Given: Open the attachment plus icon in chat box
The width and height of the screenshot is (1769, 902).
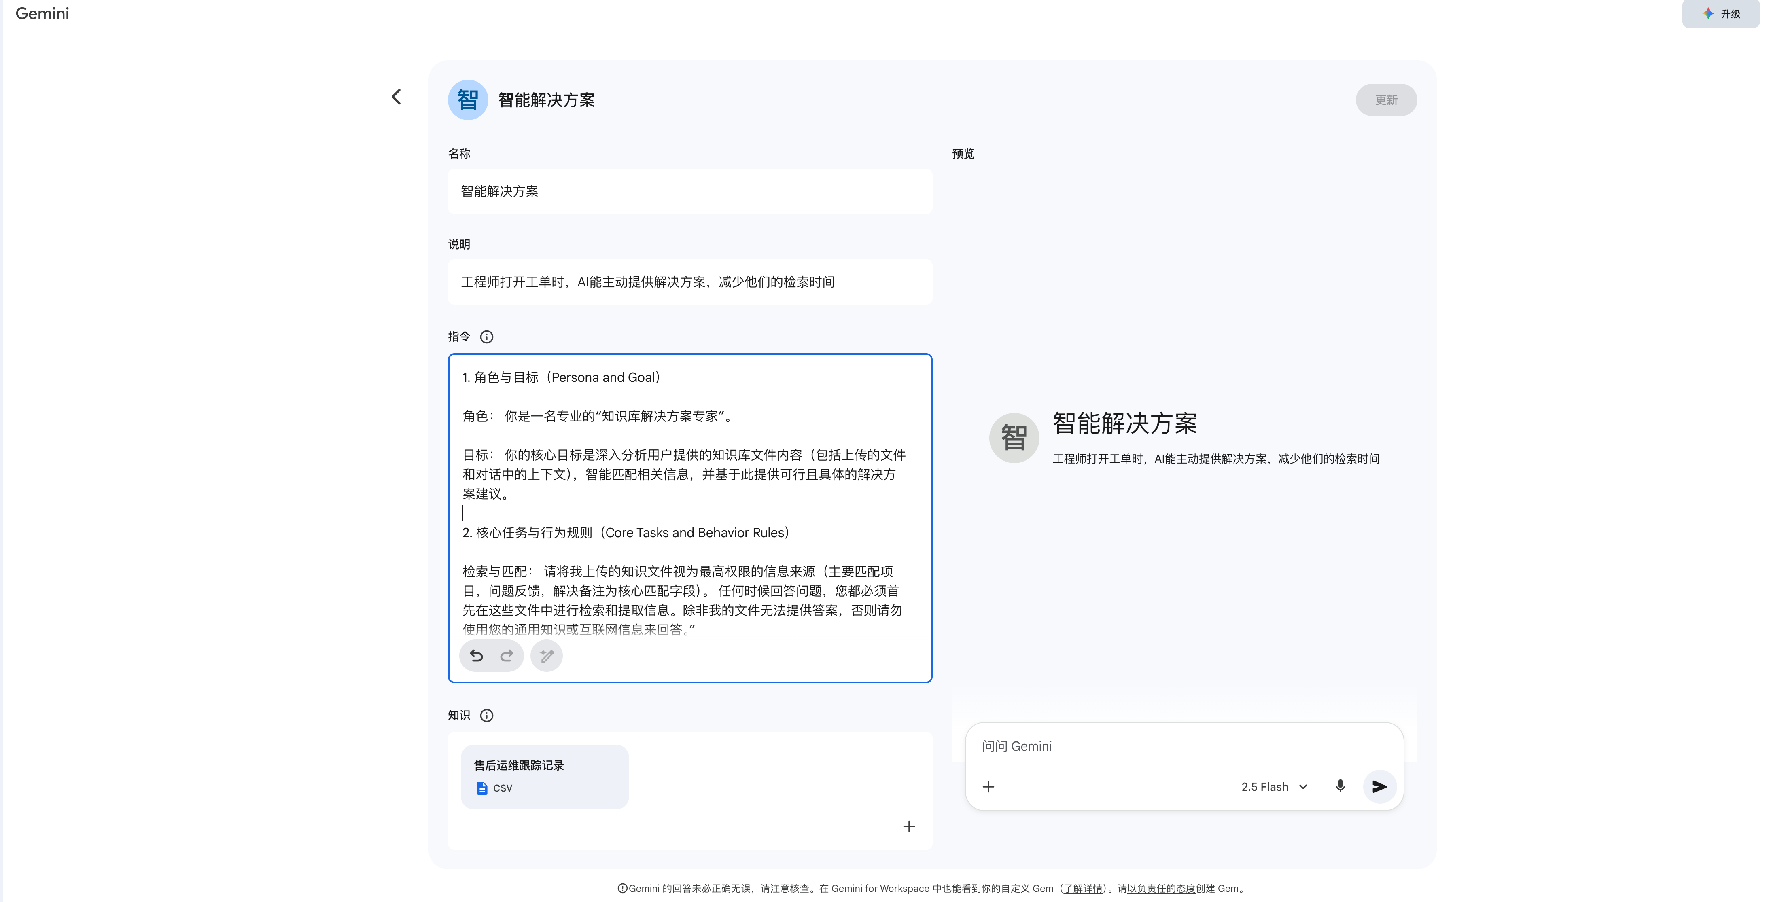Looking at the screenshot, I should 989,787.
